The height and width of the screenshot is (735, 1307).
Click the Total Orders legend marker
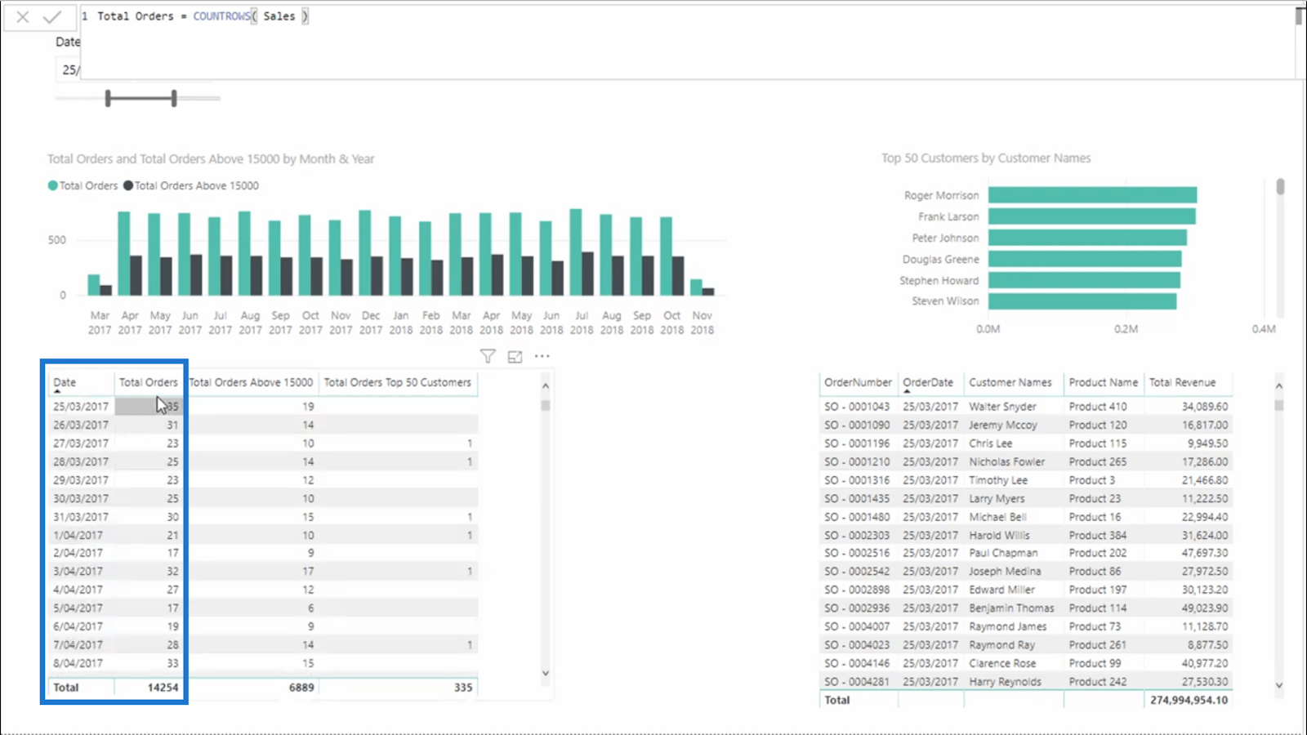pos(53,185)
